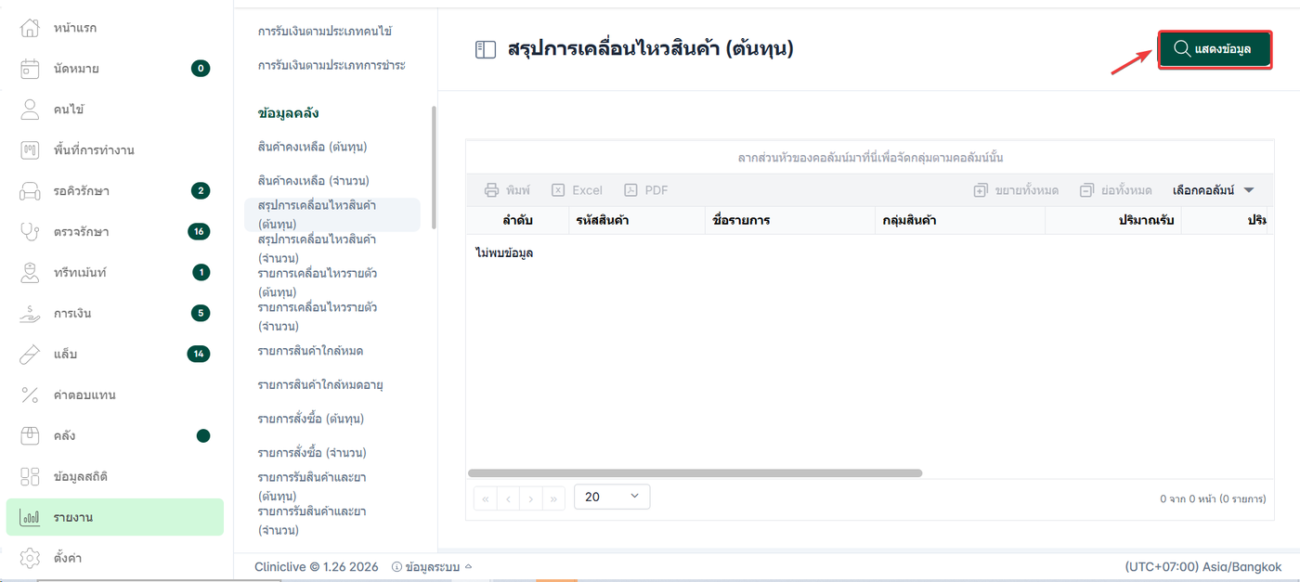Viewport: 1300px width, 582px height.
Task: Click the stethoscope icon beside ตรวจรักษา
Action: pyautogui.click(x=30, y=232)
